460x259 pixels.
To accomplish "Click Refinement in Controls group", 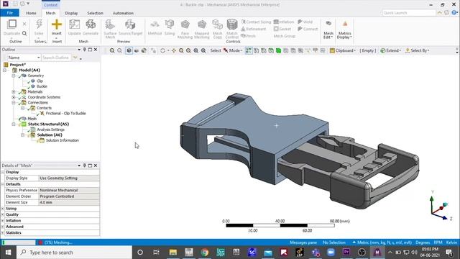I will coord(253,29).
